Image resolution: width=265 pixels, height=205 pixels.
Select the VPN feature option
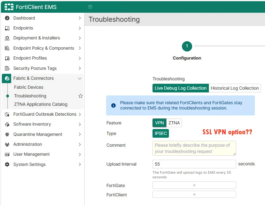159,123
